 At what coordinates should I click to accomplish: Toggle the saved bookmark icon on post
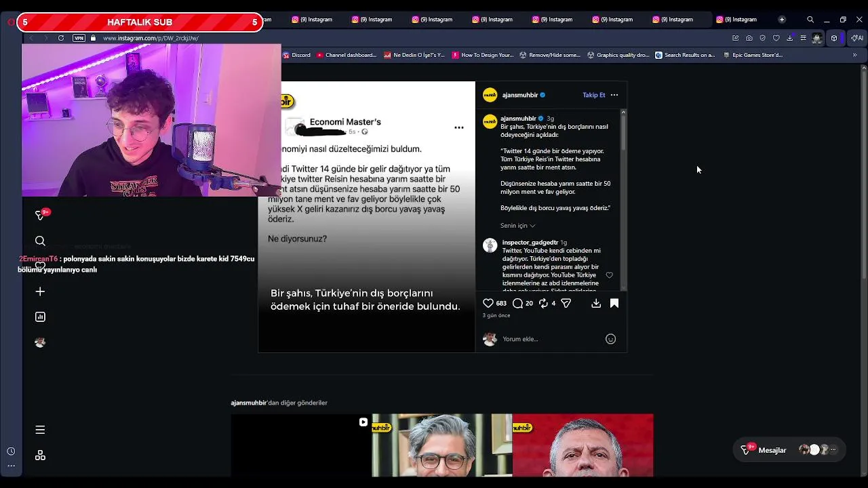614,303
